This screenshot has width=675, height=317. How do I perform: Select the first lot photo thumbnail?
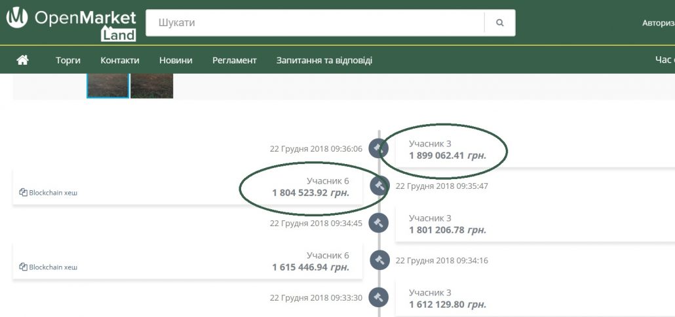107,86
